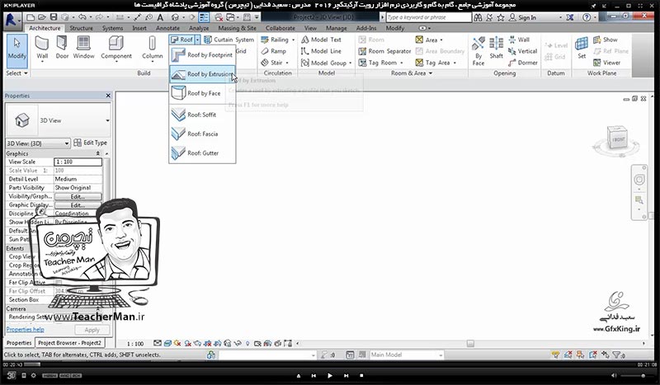The width and height of the screenshot is (660, 385).
Task: Select the Stair tool
Action: coord(272,63)
